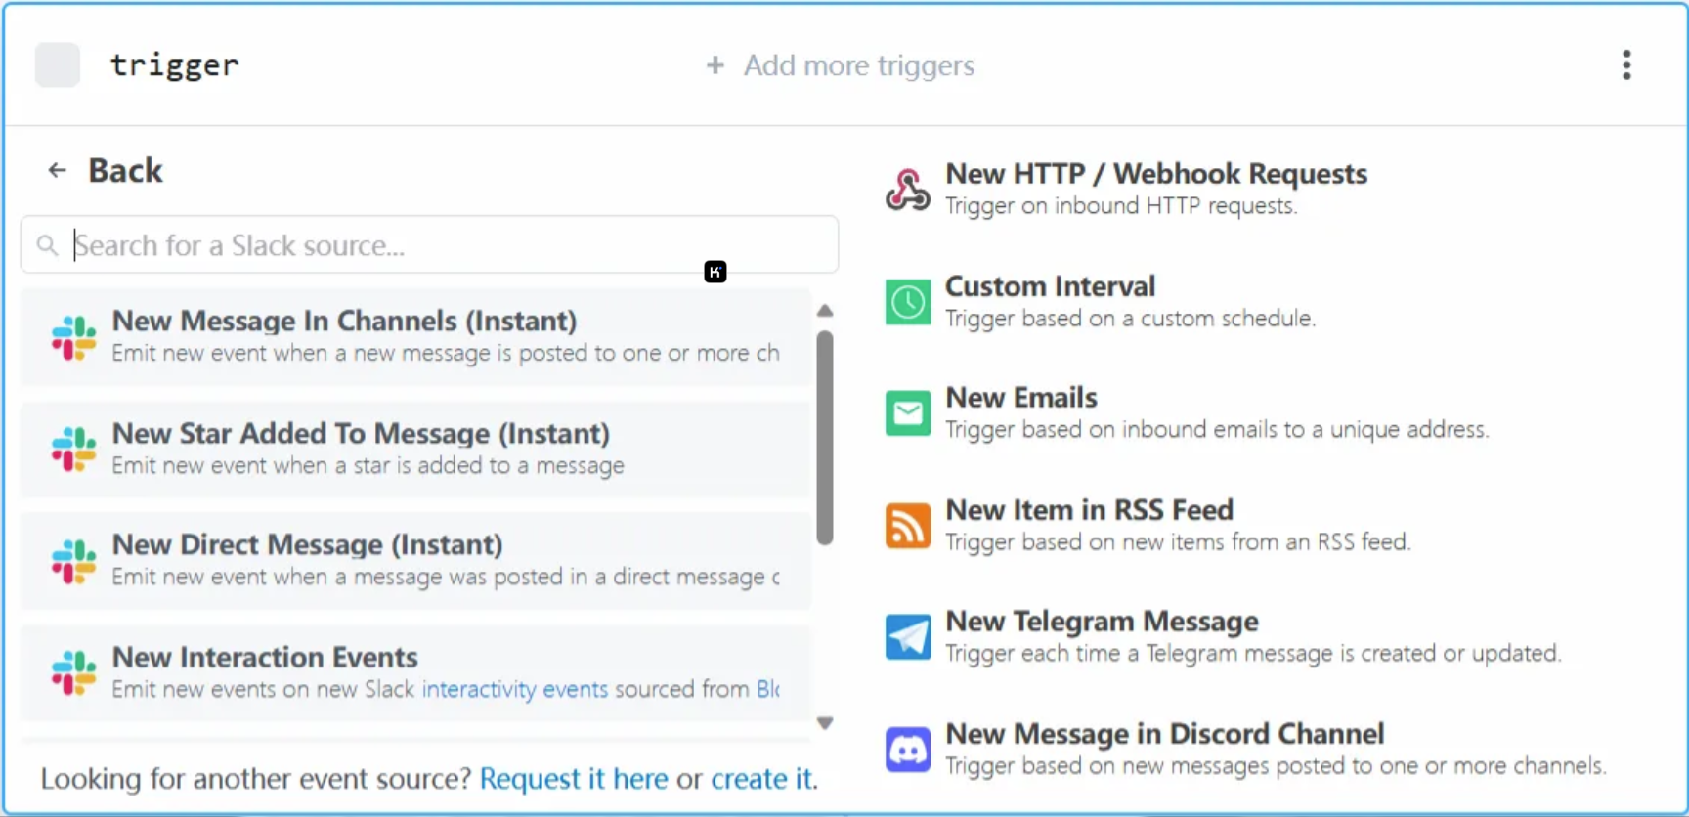
Task: Click the scroll down arrow of the source list
Action: (x=825, y=723)
